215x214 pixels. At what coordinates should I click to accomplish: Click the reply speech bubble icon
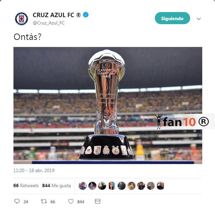[17, 201]
